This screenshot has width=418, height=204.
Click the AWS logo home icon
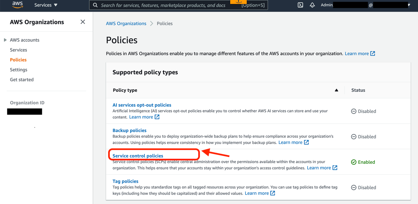tap(17, 5)
